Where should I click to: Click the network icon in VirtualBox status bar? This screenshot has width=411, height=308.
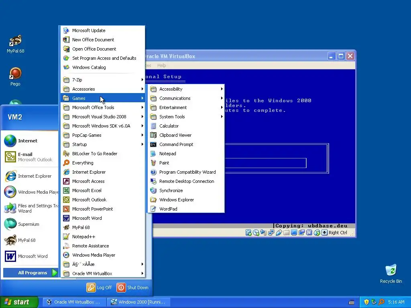click(271, 233)
